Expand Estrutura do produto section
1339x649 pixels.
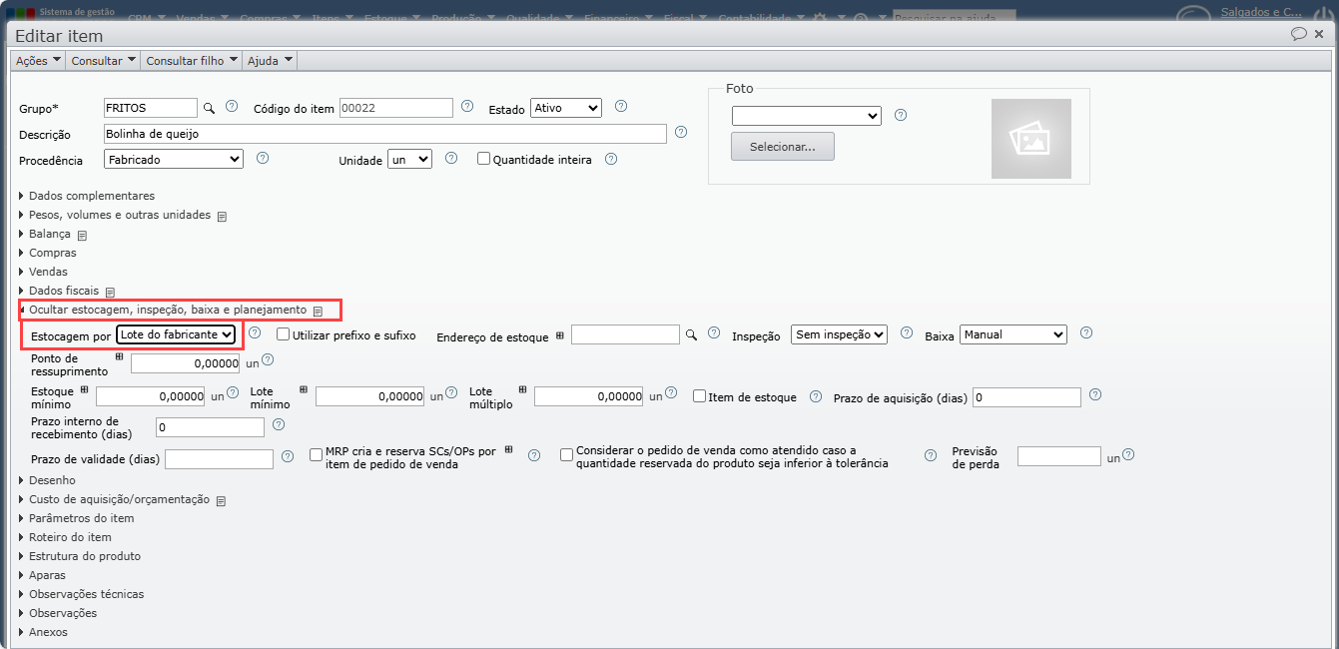coord(80,556)
